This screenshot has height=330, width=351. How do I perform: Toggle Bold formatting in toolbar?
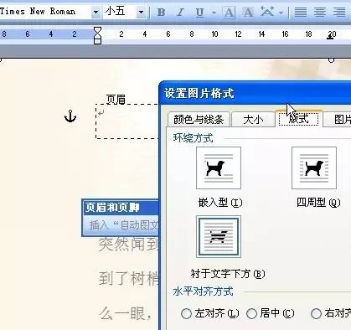pyautogui.click(x=162, y=13)
